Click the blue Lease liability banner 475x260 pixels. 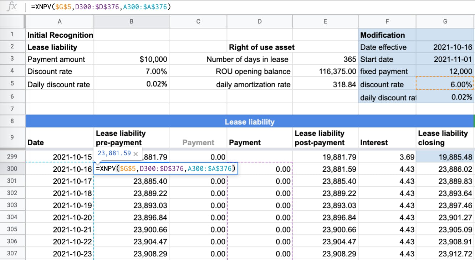point(250,121)
